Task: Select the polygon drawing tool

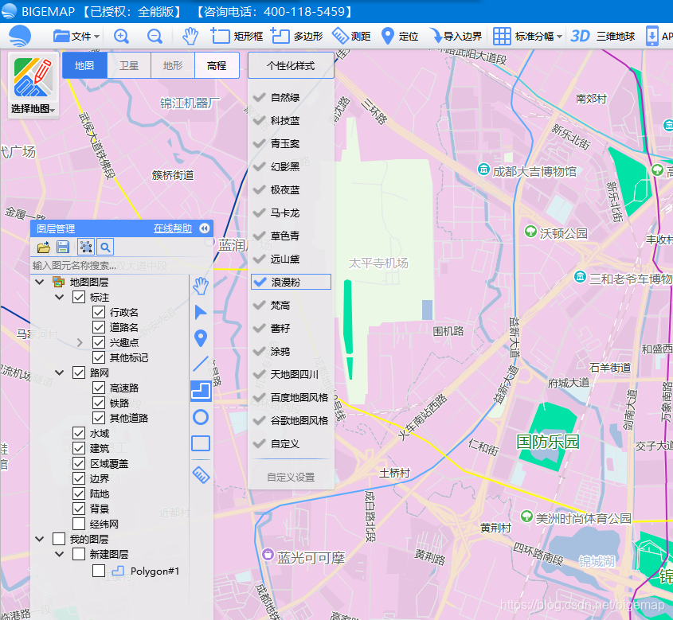Action: [x=201, y=391]
